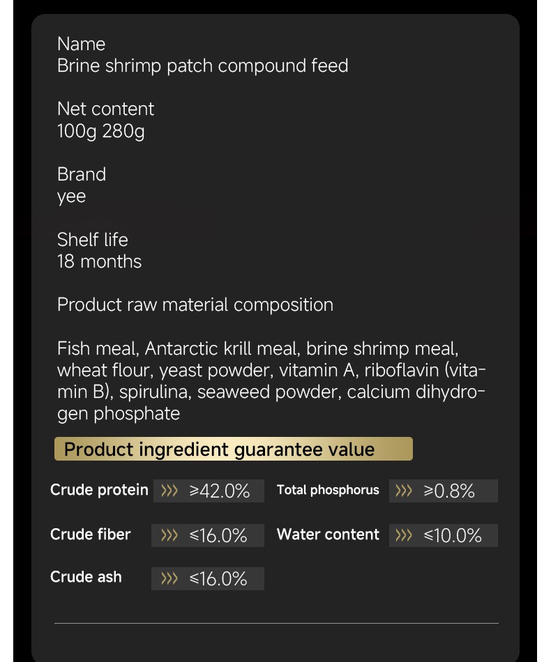Click the Total phosphorus label
The height and width of the screenshot is (662, 551).
point(328,490)
